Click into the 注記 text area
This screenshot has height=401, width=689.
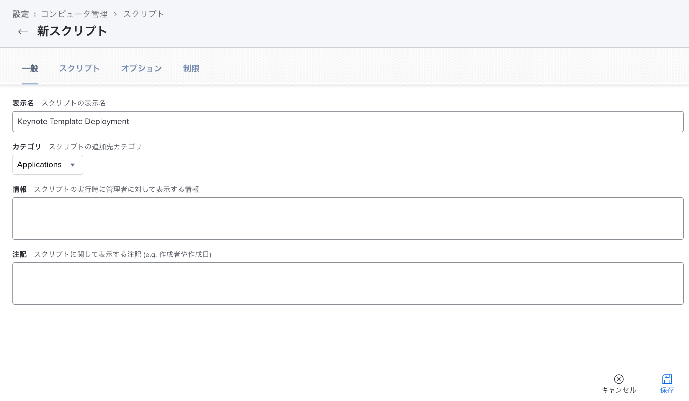coord(348,283)
